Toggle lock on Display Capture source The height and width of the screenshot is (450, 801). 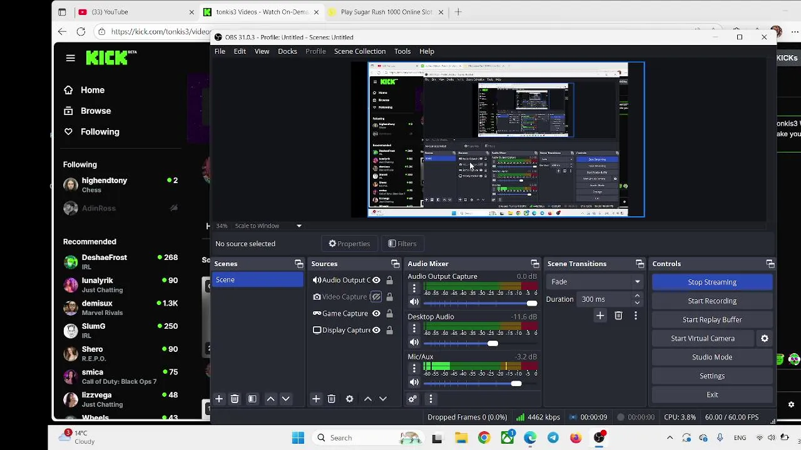[389, 330]
